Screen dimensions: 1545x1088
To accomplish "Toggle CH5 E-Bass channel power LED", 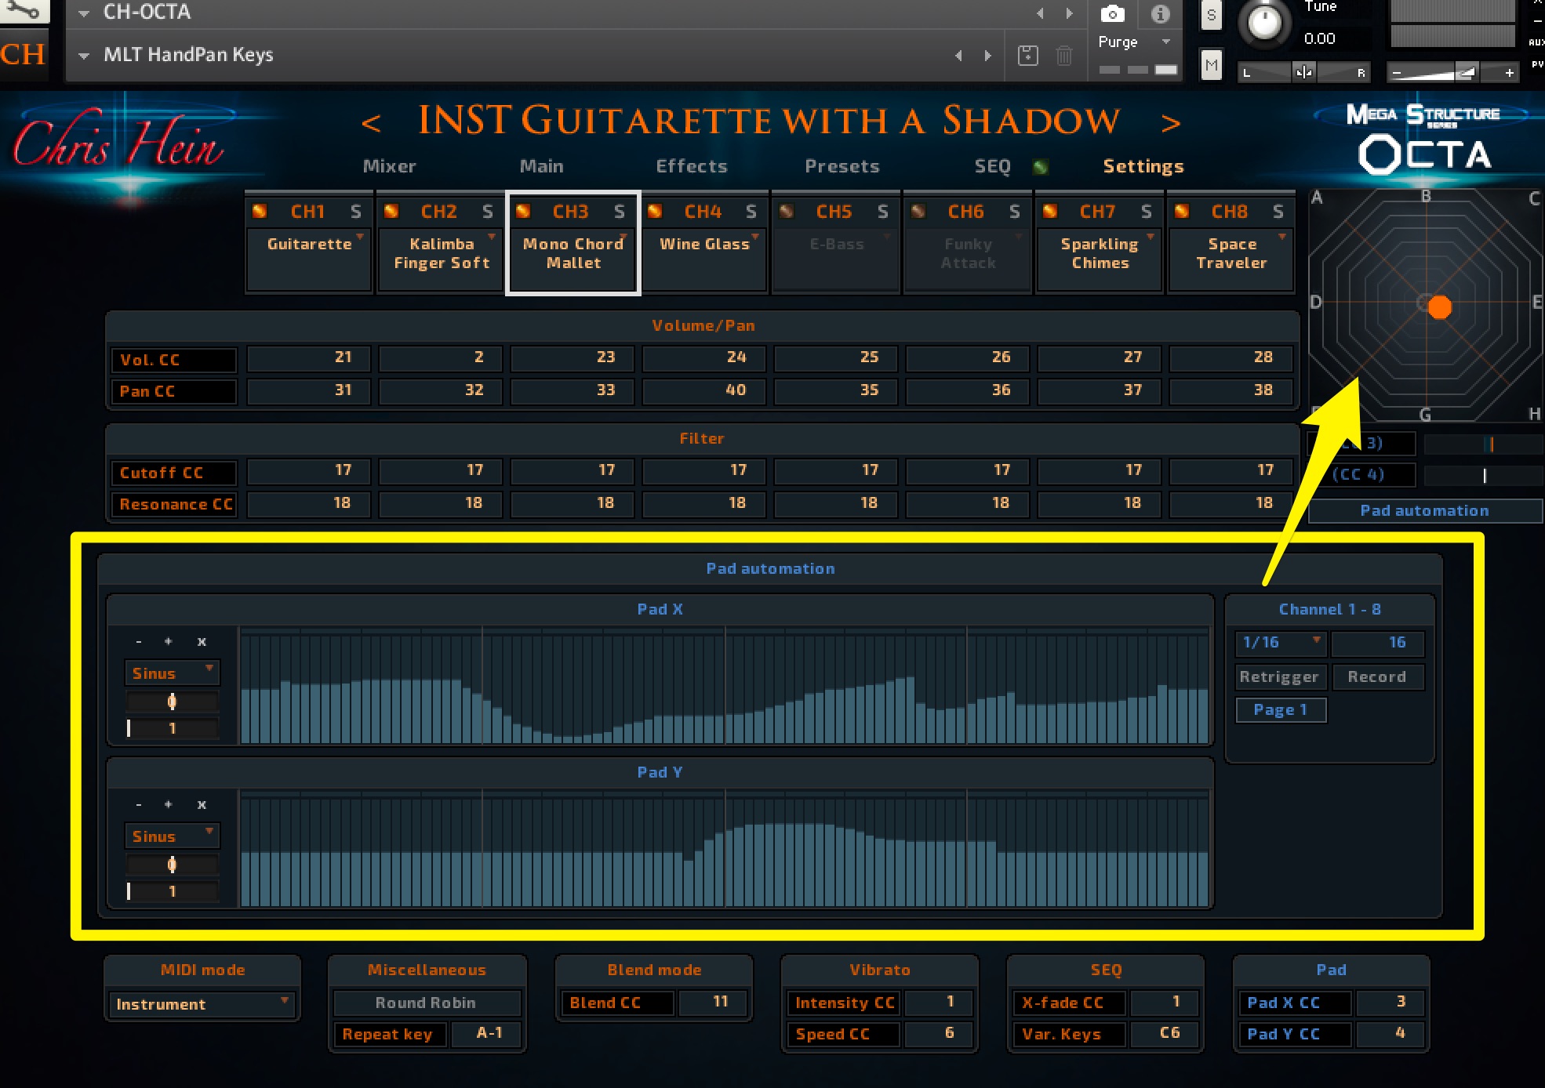I will [x=786, y=211].
